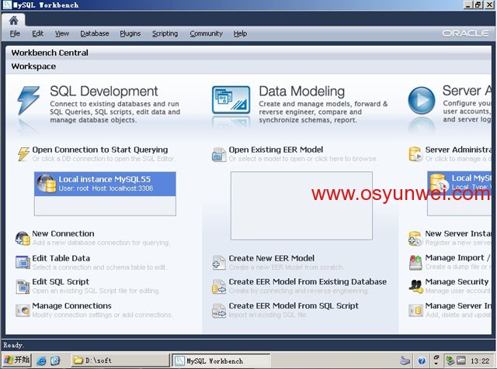
Task: Click the MySQL Workbench title bar icon
Action: 7,5
